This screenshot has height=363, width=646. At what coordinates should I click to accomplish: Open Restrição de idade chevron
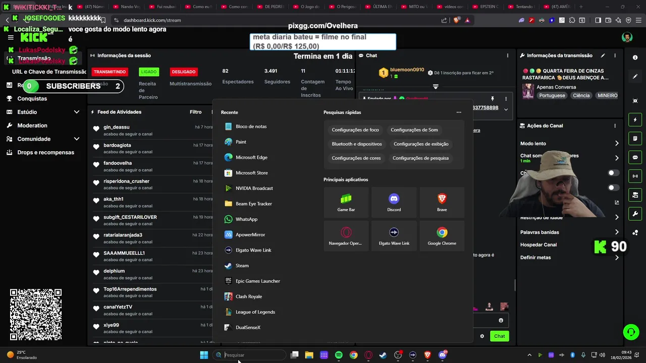tap(617, 217)
